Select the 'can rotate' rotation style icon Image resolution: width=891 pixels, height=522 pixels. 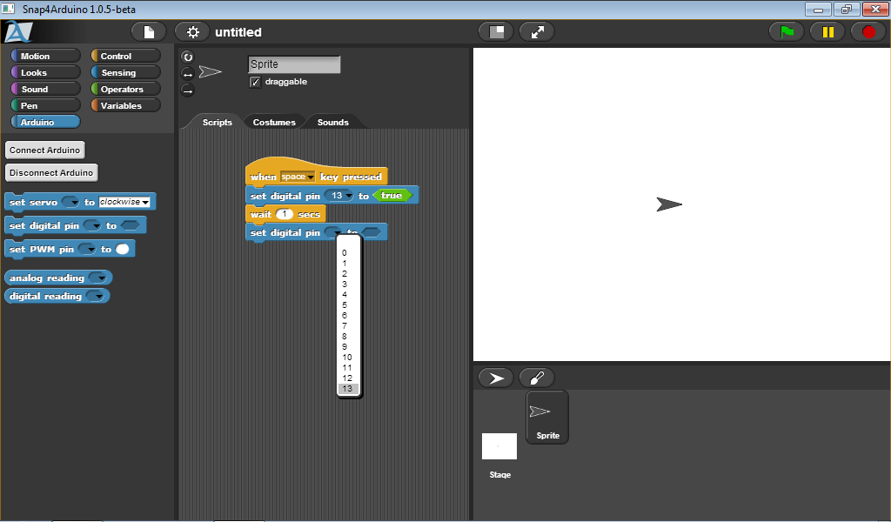(188, 57)
